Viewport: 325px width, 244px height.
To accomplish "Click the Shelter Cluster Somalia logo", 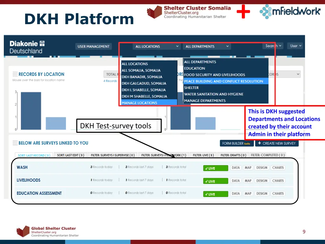I will point(189,12).
